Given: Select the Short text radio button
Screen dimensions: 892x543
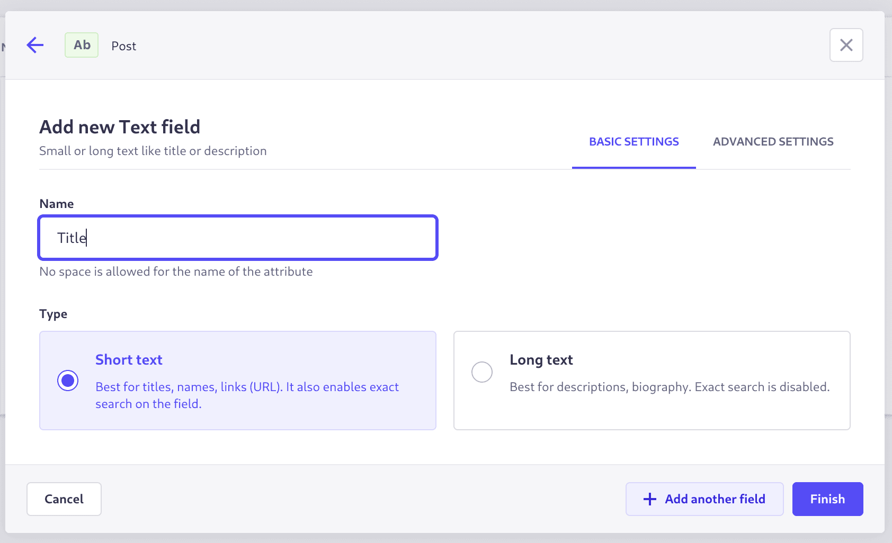Looking at the screenshot, I should click(x=68, y=381).
